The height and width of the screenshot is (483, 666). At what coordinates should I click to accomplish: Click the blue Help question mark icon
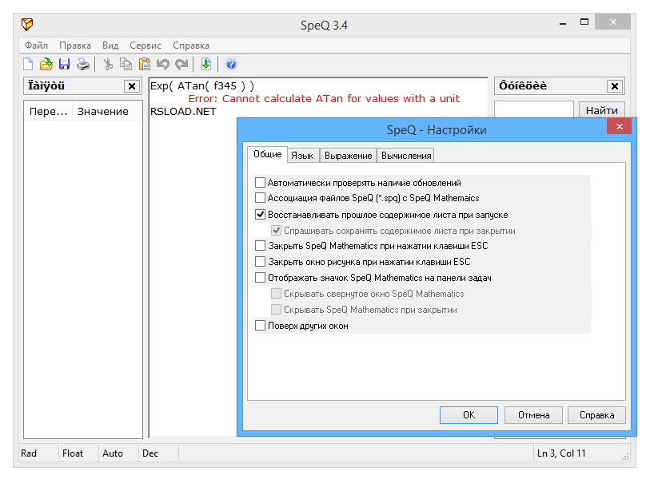click(230, 64)
